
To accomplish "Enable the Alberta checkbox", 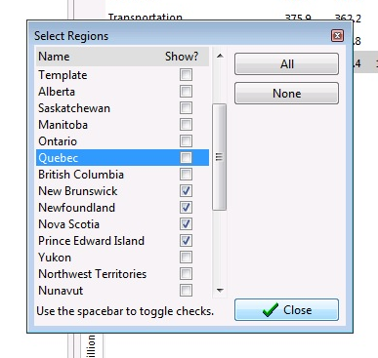I will point(186,92).
